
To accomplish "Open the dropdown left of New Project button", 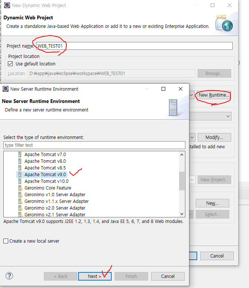I will 192,179.
